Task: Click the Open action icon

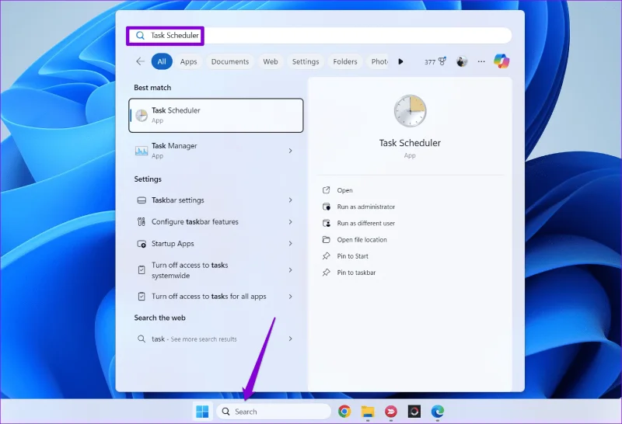Action: coord(326,190)
